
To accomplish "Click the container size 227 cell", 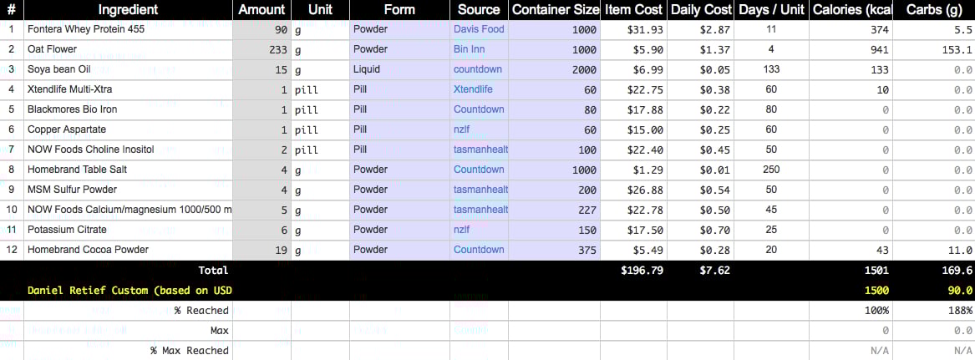I will coord(553,210).
